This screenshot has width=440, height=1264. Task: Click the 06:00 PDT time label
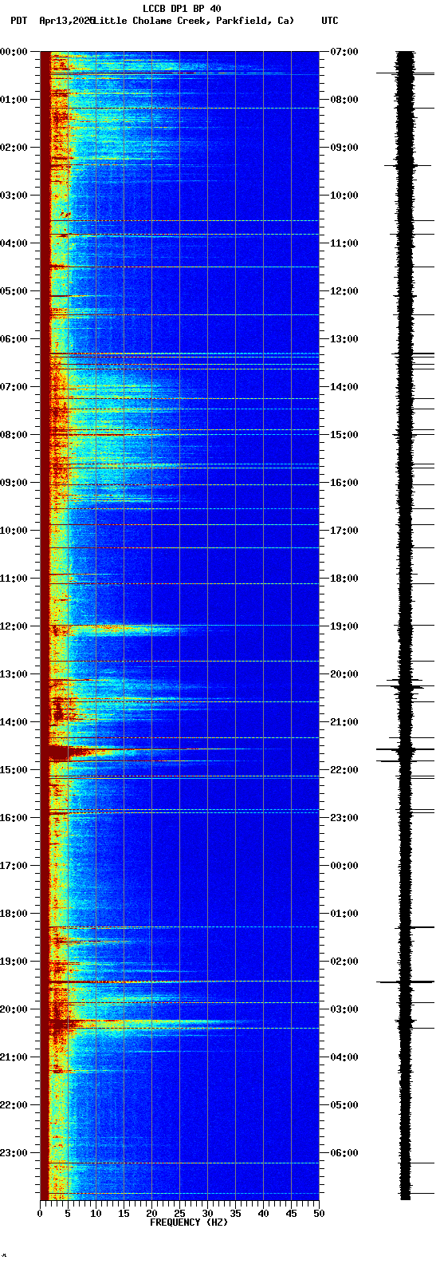[x=14, y=339]
